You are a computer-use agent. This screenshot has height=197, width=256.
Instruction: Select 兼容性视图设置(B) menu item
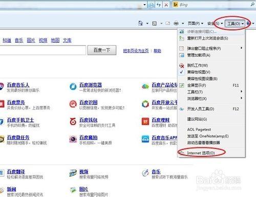point(211,79)
